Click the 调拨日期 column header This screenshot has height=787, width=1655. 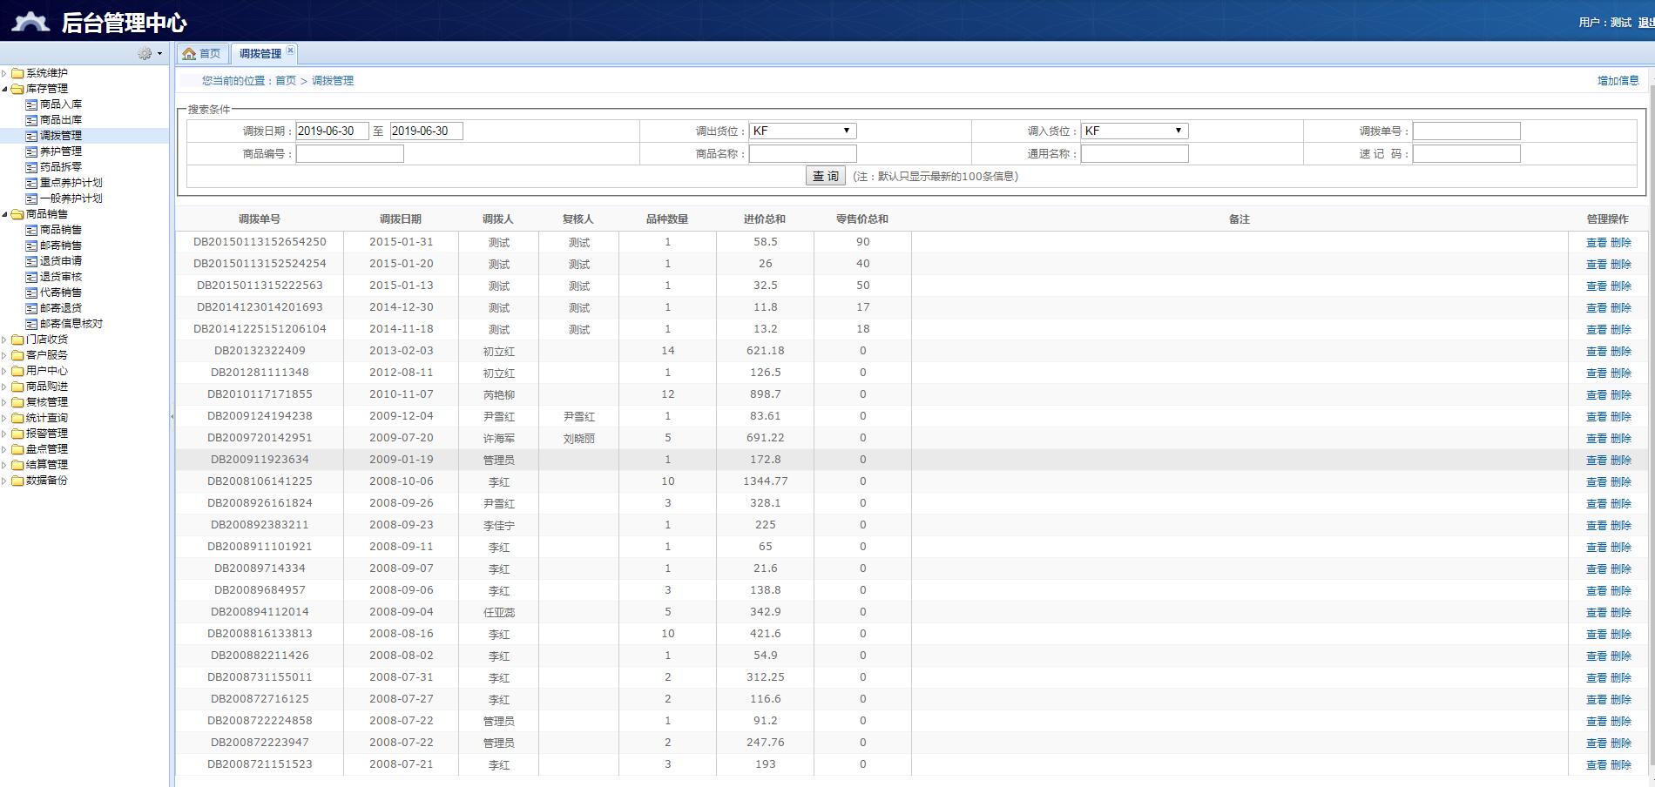(401, 219)
